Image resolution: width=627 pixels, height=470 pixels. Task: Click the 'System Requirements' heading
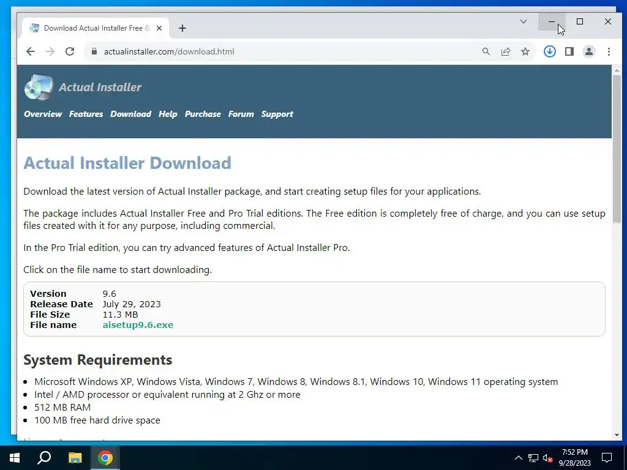(x=98, y=360)
